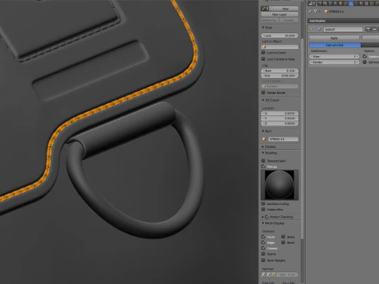Screen dimensions: 379x284
Task: Enable Optimal Display checkbox in Subsurf
Action: pyautogui.click(x=365, y=62)
